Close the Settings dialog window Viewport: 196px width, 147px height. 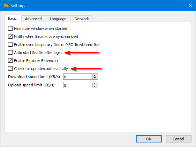(190, 5)
